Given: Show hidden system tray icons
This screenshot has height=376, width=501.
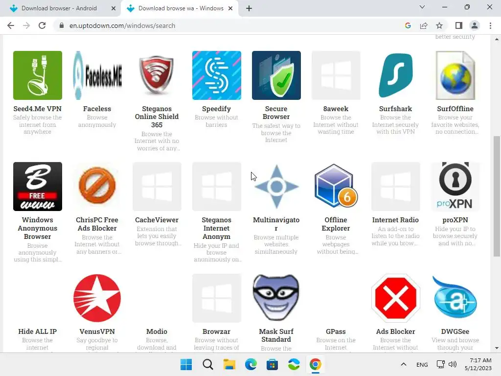Looking at the screenshot, I should coord(404,364).
